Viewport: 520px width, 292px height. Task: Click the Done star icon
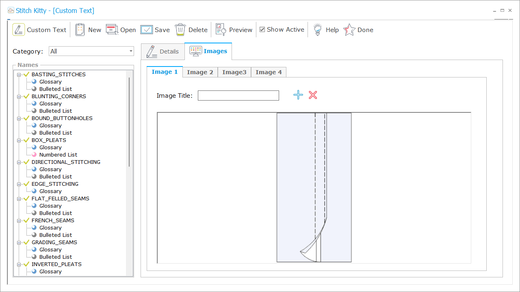[x=349, y=30]
